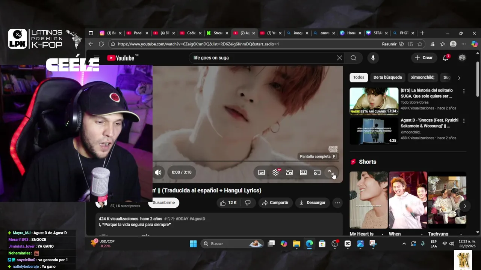The width and height of the screenshot is (481, 270).
Task: Open the YouTube account avatar menu
Action: pos(462,58)
